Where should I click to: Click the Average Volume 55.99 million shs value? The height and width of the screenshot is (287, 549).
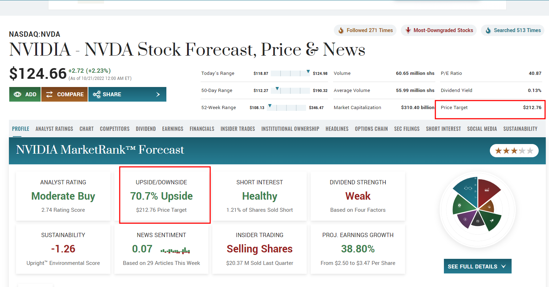415,90
